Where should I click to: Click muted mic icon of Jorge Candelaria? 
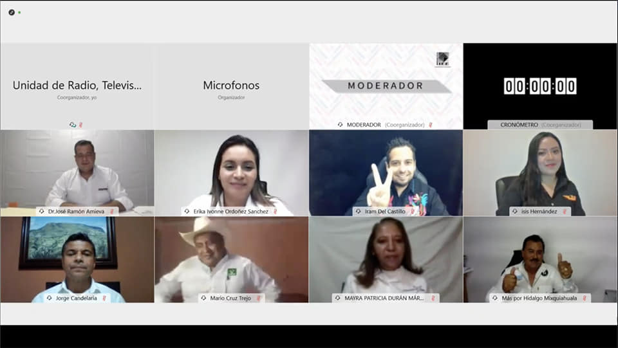tap(104, 298)
